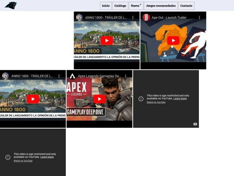
Task: Click Learn more on age-restricted video under Anno 1800
Action: tap(47, 157)
